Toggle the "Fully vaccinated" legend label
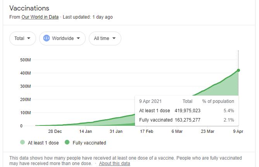Viewport: 259px width, 167px height. click(x=89, y=143)
